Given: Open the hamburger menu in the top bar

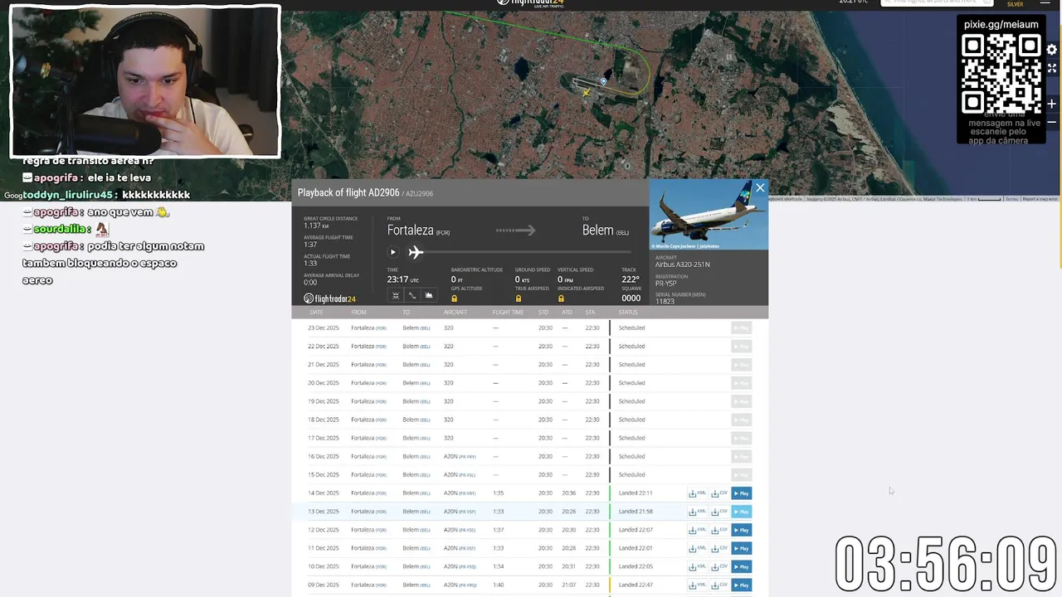Looking at the screenshot, I should click(x=1045, y=3).
